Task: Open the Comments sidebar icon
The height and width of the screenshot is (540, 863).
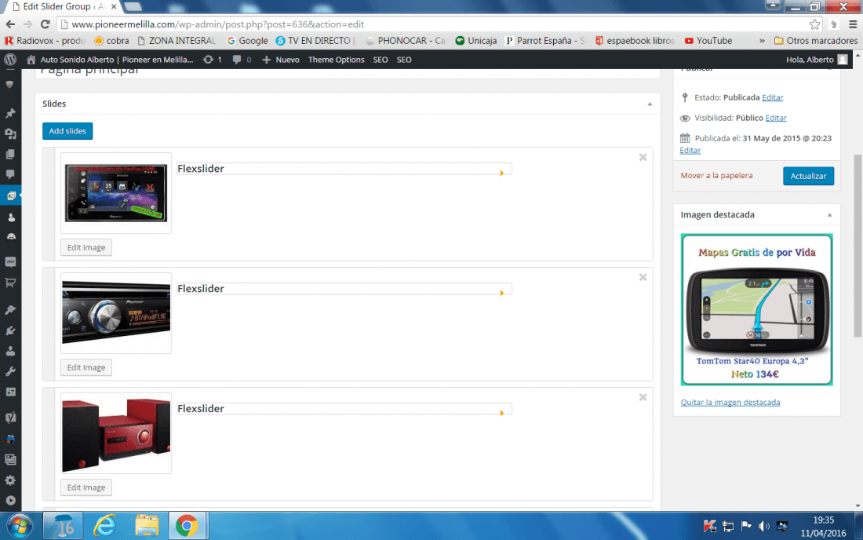Action: tap(10, 174)
